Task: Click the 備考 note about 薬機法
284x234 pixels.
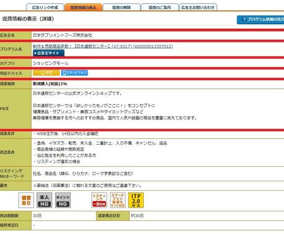Action: 87,185
